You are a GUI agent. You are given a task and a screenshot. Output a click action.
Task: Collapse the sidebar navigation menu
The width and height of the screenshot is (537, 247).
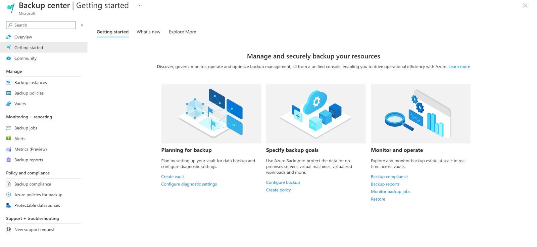(82, 25)
